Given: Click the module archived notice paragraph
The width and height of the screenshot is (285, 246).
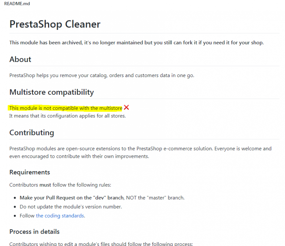Looking at the screenshot, I should 136,43.
